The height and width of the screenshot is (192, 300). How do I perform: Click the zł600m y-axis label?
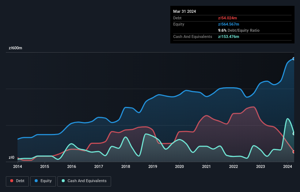point(15,48)
